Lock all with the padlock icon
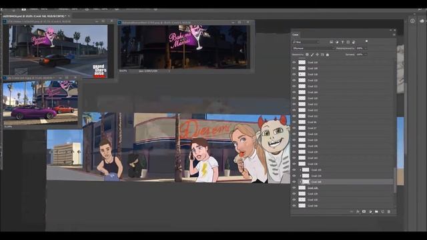Screen dimensions: 427x240 click(328, 55)
